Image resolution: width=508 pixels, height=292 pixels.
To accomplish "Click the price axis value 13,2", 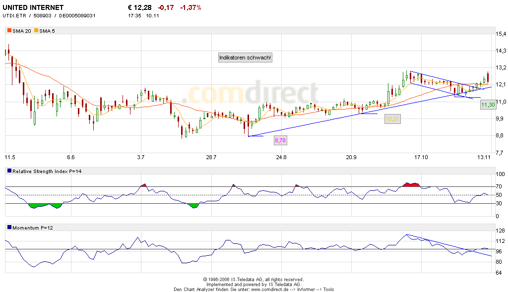I will click(501, 67).
